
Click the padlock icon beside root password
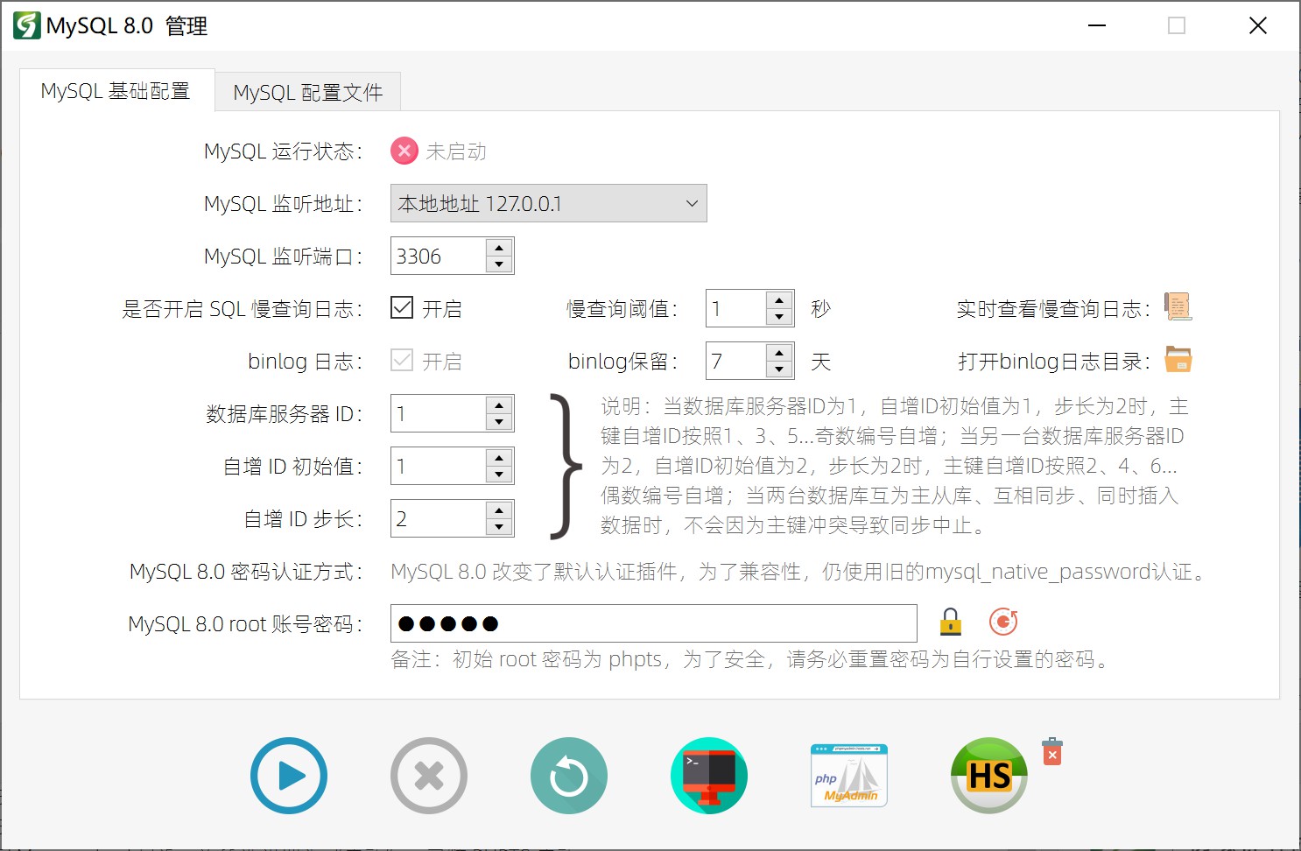point(951,622)
